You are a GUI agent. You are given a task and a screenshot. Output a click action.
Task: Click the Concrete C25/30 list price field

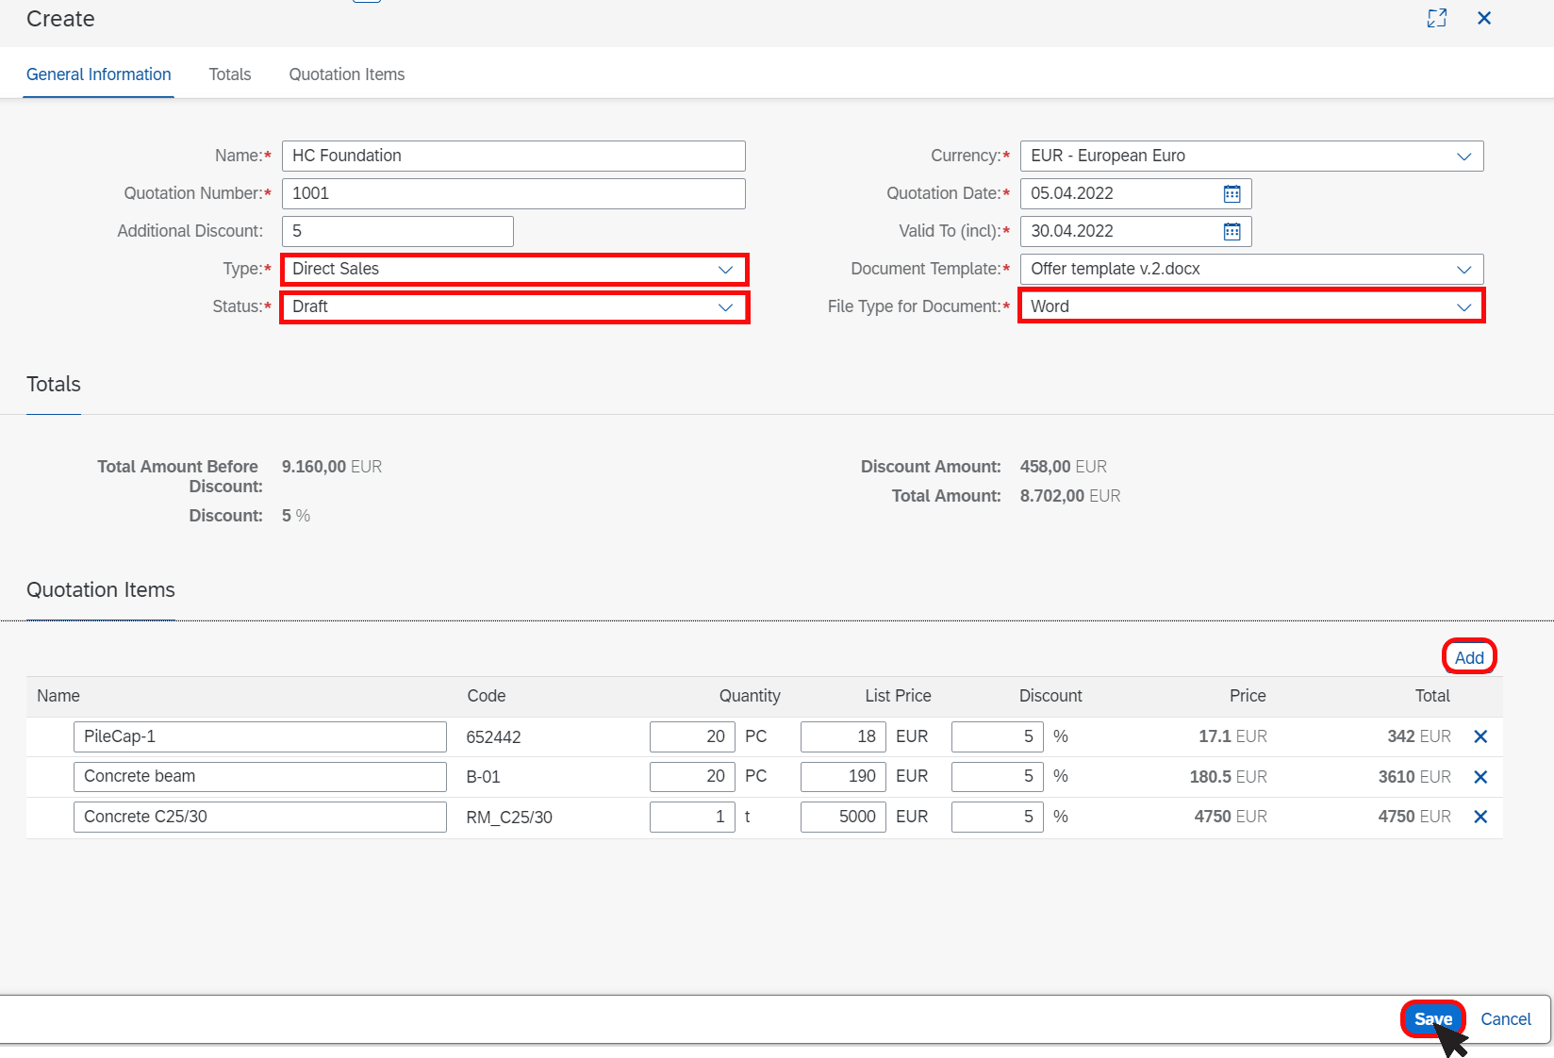pos(843,817)
